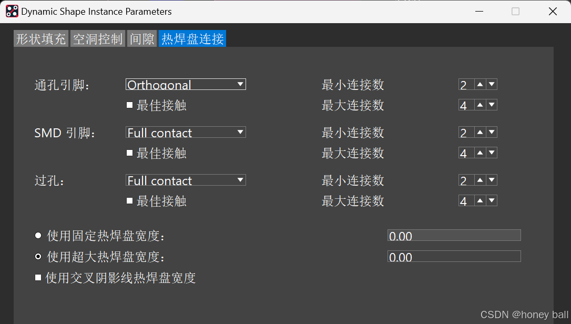Select 使用固定热焊盘宽度 radio button

tap(38, 236)
